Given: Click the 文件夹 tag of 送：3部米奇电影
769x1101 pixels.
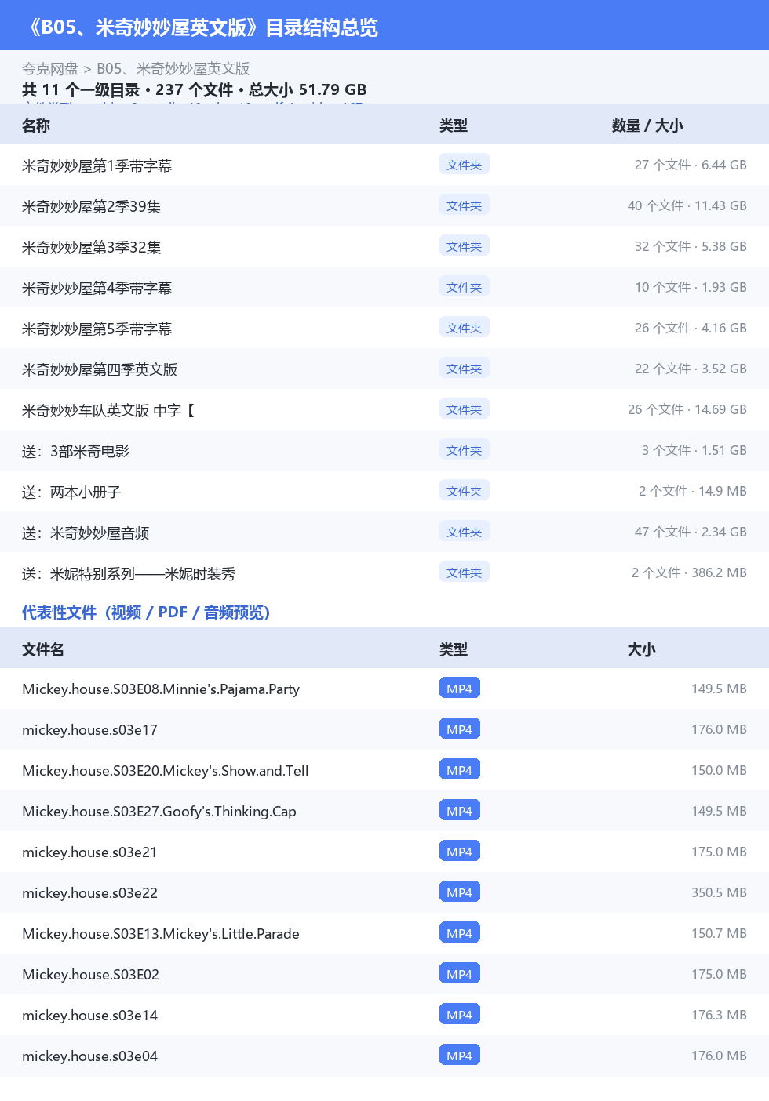Looking at the screenshot, I should coord(465,449).
